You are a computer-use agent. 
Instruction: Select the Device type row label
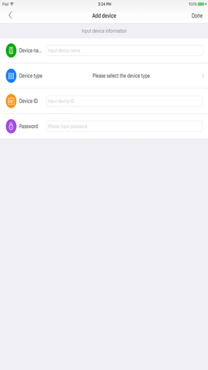coord(31,76)
